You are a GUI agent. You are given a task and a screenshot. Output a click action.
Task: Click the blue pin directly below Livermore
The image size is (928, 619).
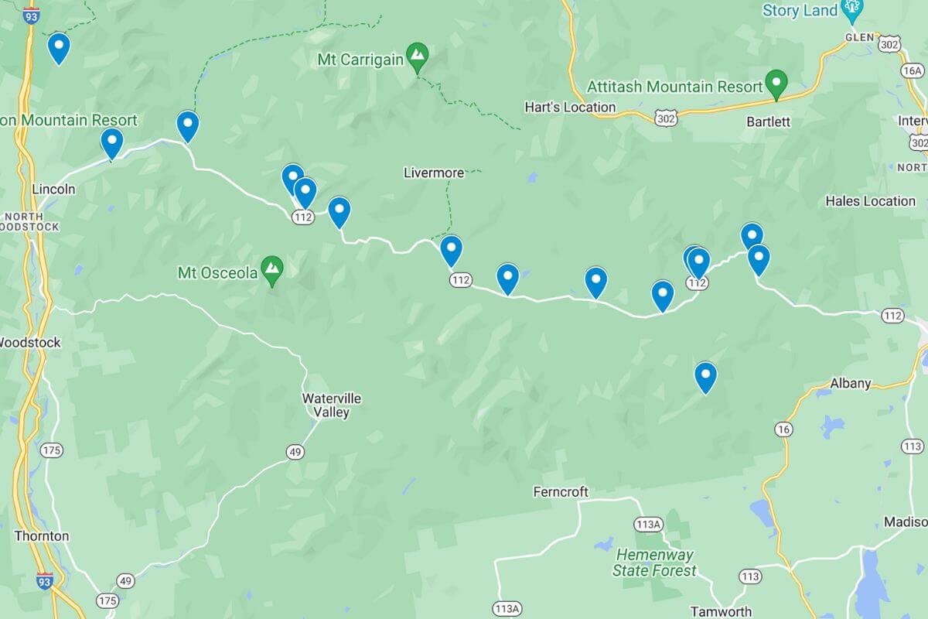pyautogui.click(x=451, y=251)
